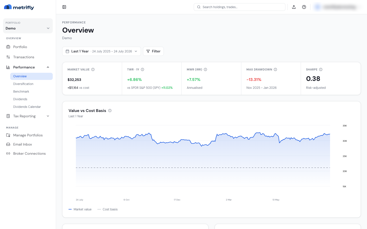The image size is (367, 229).
Task: Click the -13.31% max drawdown value
Action: [254, 80]
